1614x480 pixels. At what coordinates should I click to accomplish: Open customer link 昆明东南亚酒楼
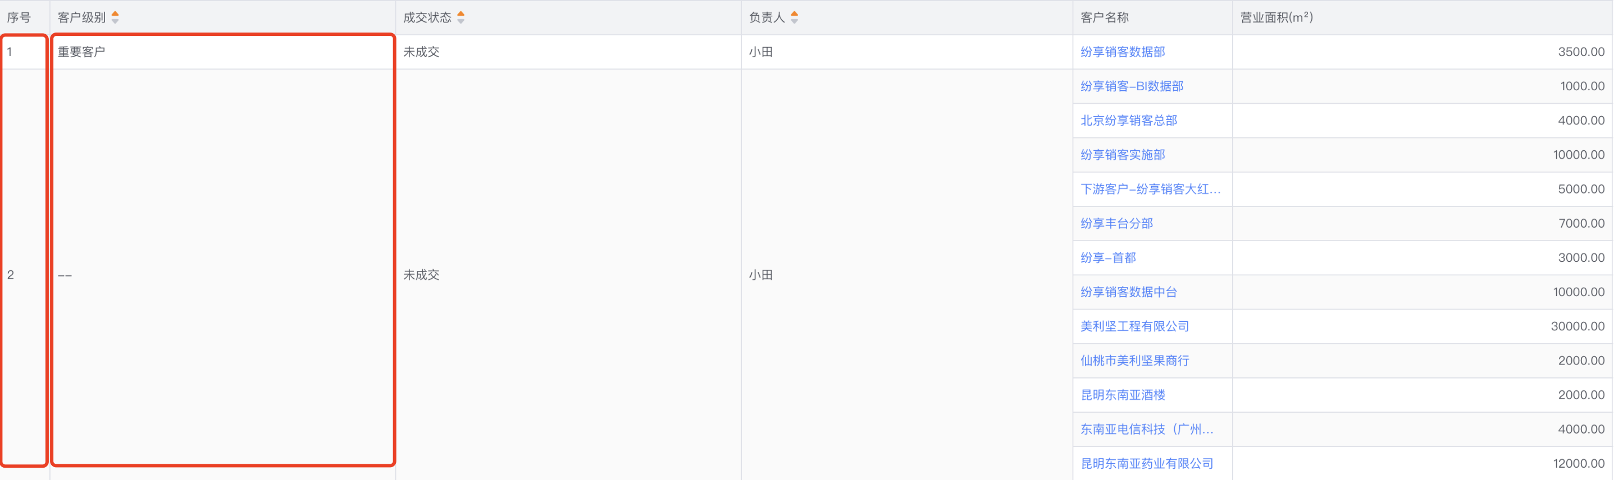[x=1123, y=395]
